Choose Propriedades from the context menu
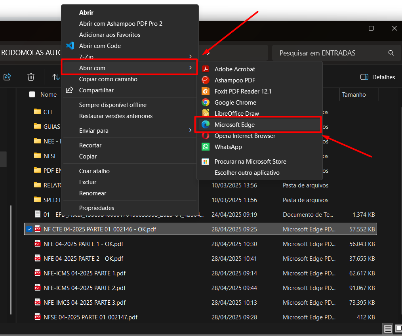This screenshot has width=402, height=336. pos(97,208)
